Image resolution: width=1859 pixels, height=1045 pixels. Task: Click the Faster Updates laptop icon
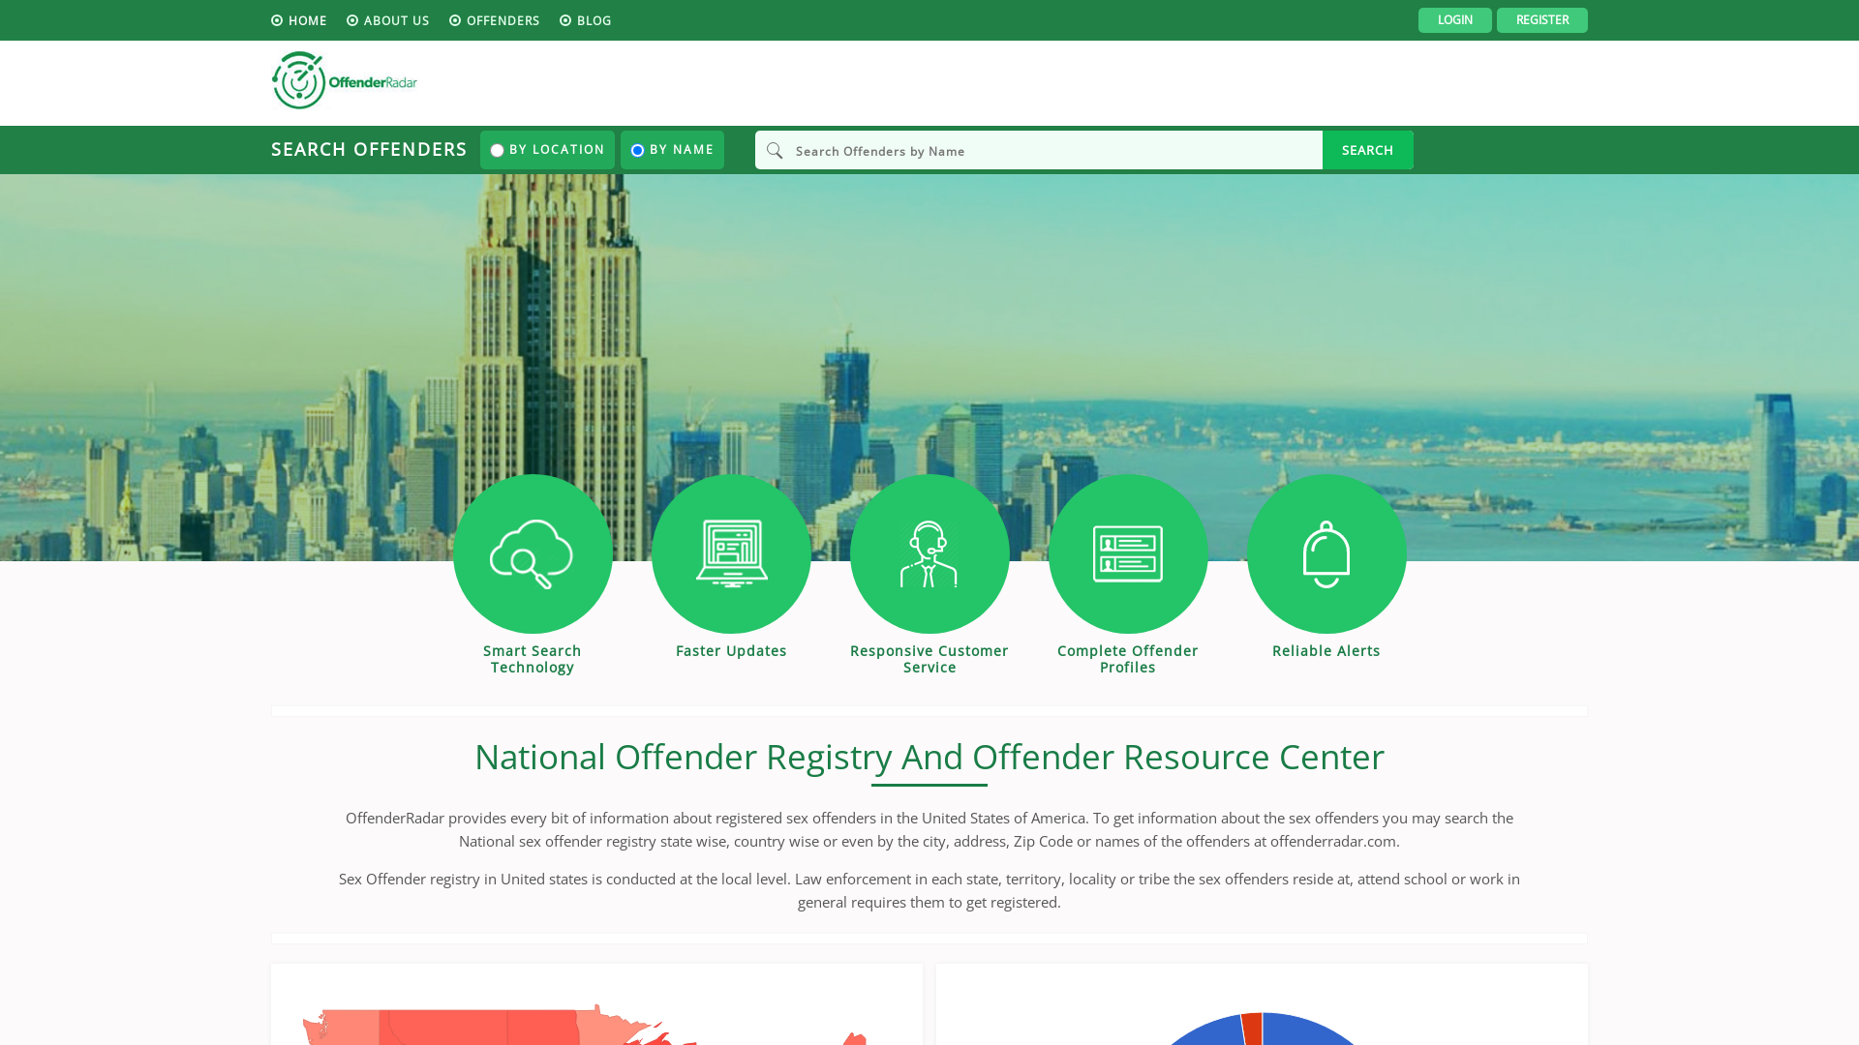731,553
